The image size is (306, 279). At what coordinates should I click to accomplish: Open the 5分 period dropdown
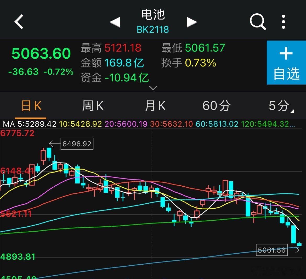281,106
